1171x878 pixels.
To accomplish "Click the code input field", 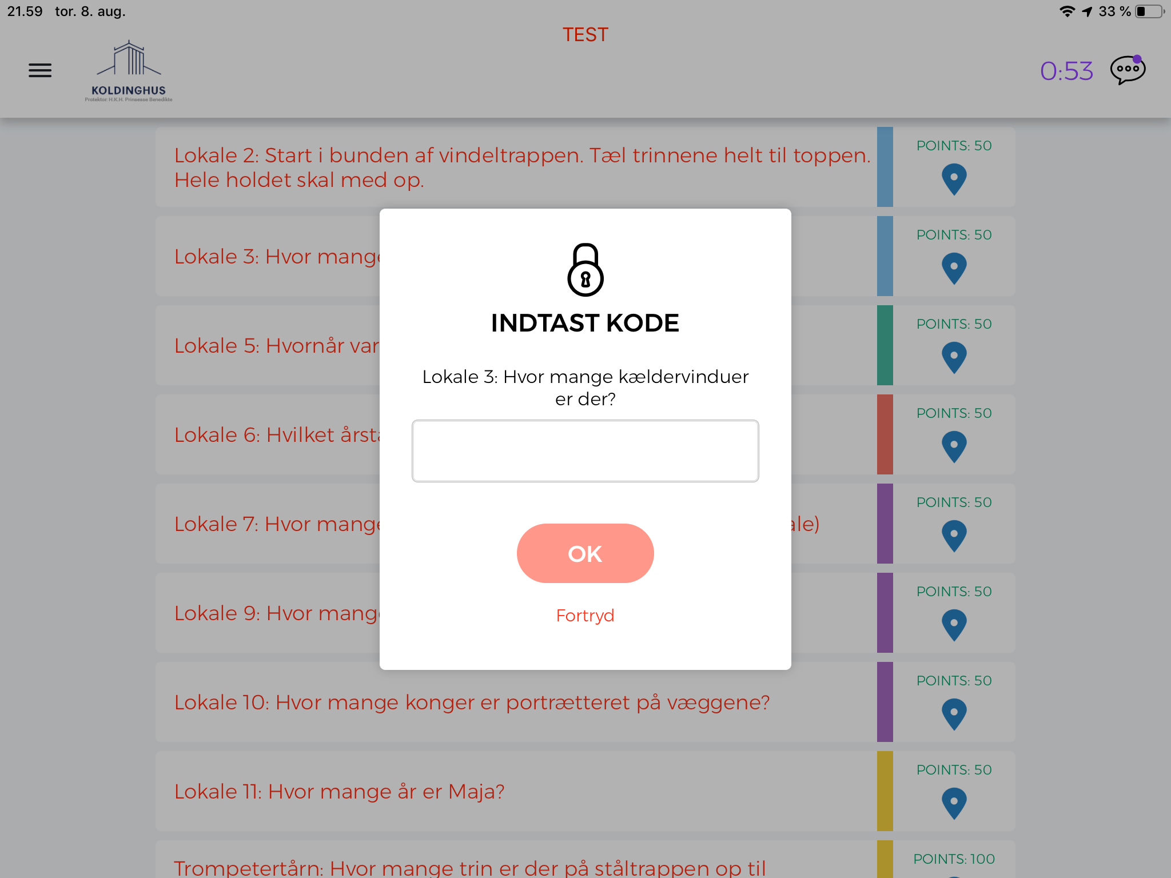I will point(585,451).
